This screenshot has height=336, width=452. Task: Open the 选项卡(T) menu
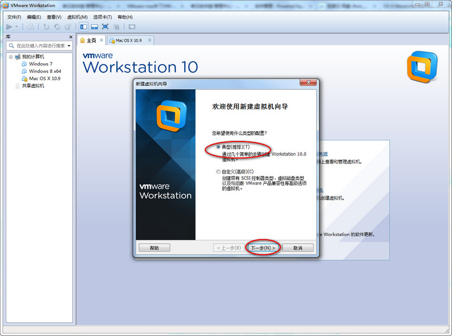click(102, 17)
